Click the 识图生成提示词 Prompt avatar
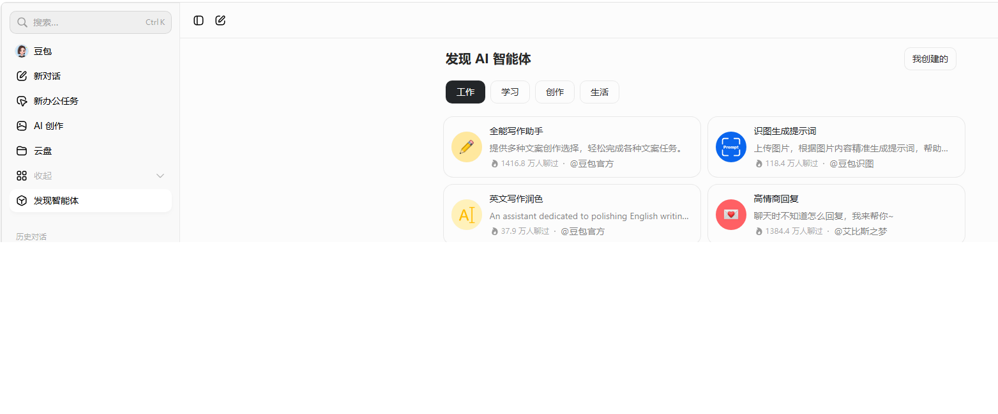This screenshot has height=414, width=998. (x=731, y=147)
